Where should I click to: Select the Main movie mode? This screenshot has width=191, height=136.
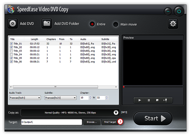[x=115, y=24]
